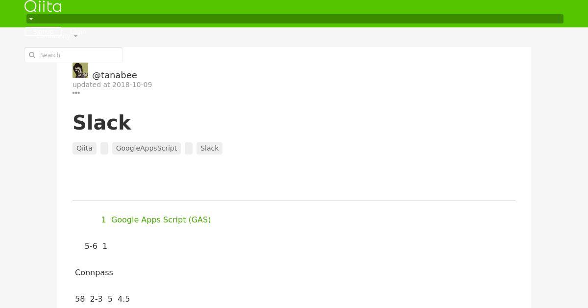588x308 pixels.
Task: Click the Connpass text line
Action: tap(94, 273)
